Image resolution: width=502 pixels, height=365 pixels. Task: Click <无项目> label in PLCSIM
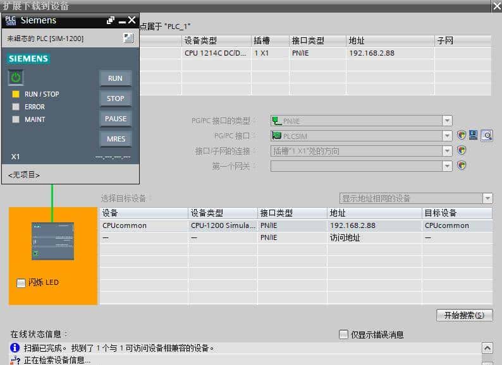(x=24, y=175)
